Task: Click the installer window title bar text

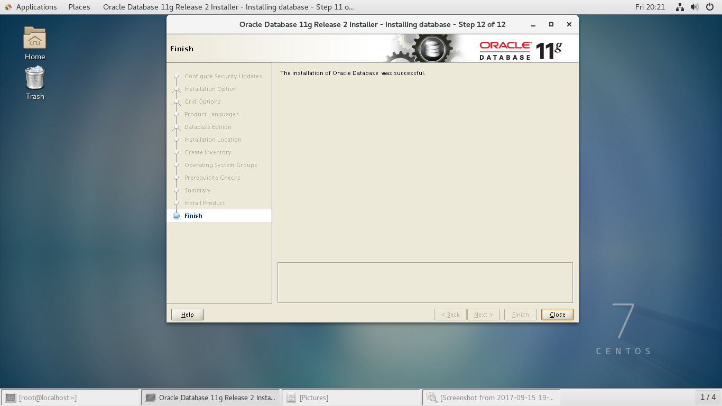Action: [372, 24]
